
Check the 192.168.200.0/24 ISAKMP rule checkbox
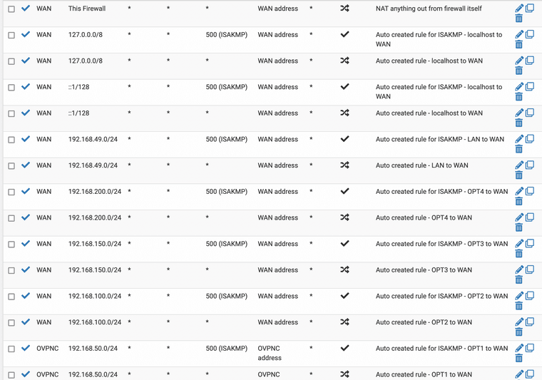pyautogui.click(x=11, y=192)
